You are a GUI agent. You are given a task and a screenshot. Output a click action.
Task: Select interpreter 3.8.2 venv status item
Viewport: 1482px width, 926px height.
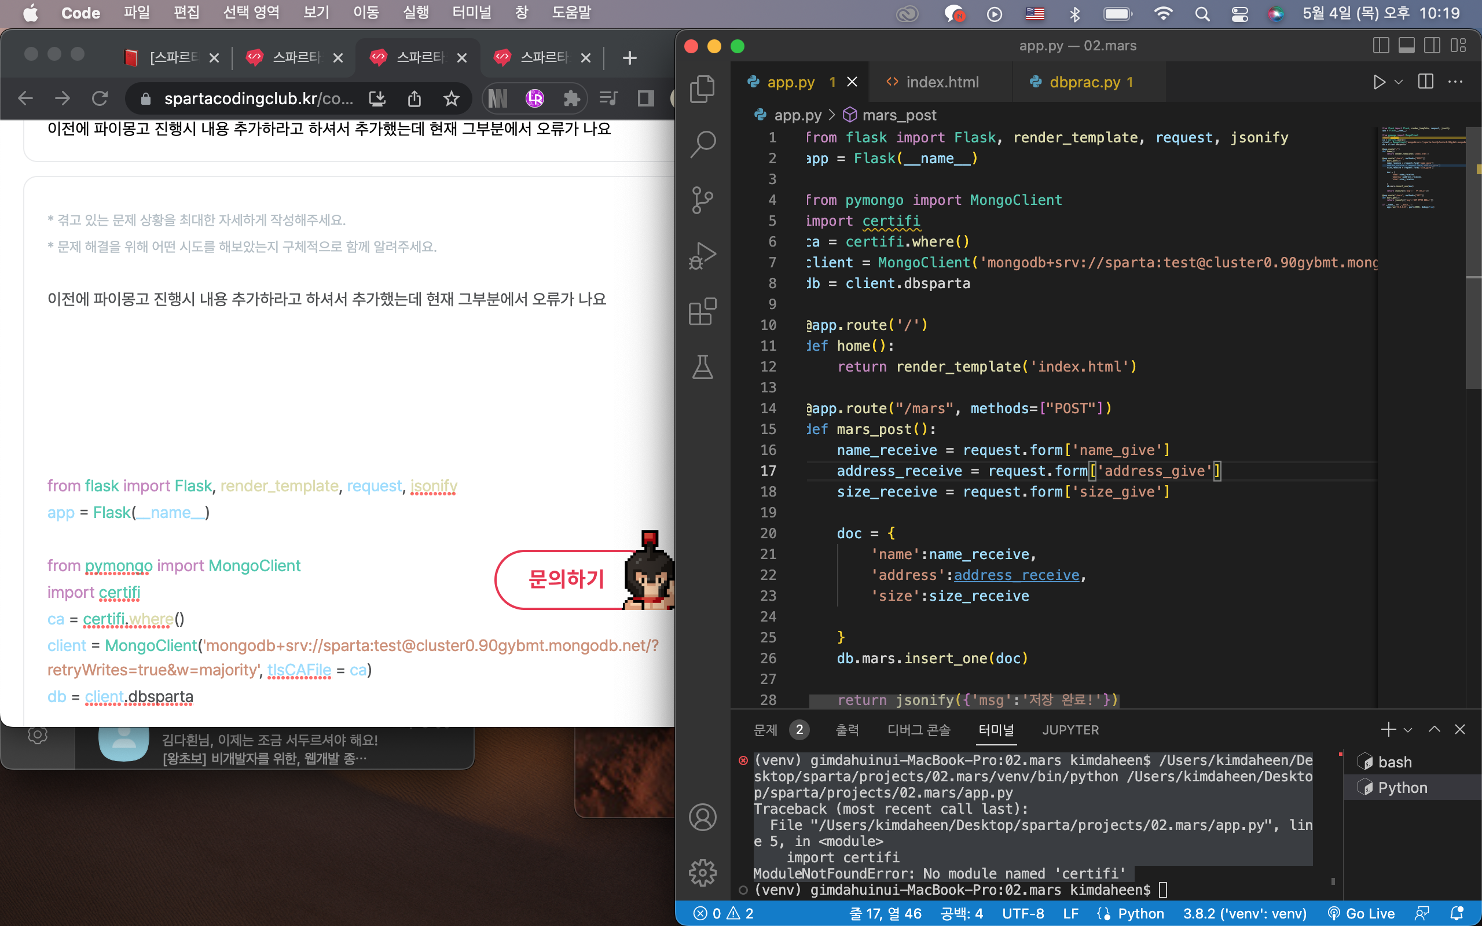click(1245, 914)
